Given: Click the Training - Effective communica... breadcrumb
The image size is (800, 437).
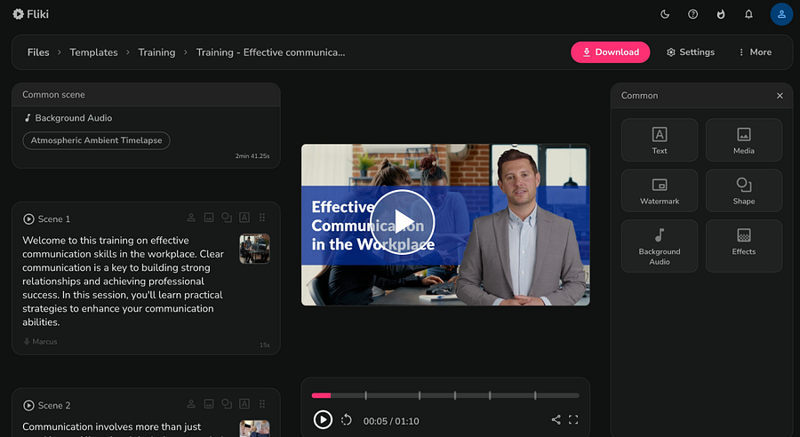Looking at the screenshot, I should click(270, 52).
